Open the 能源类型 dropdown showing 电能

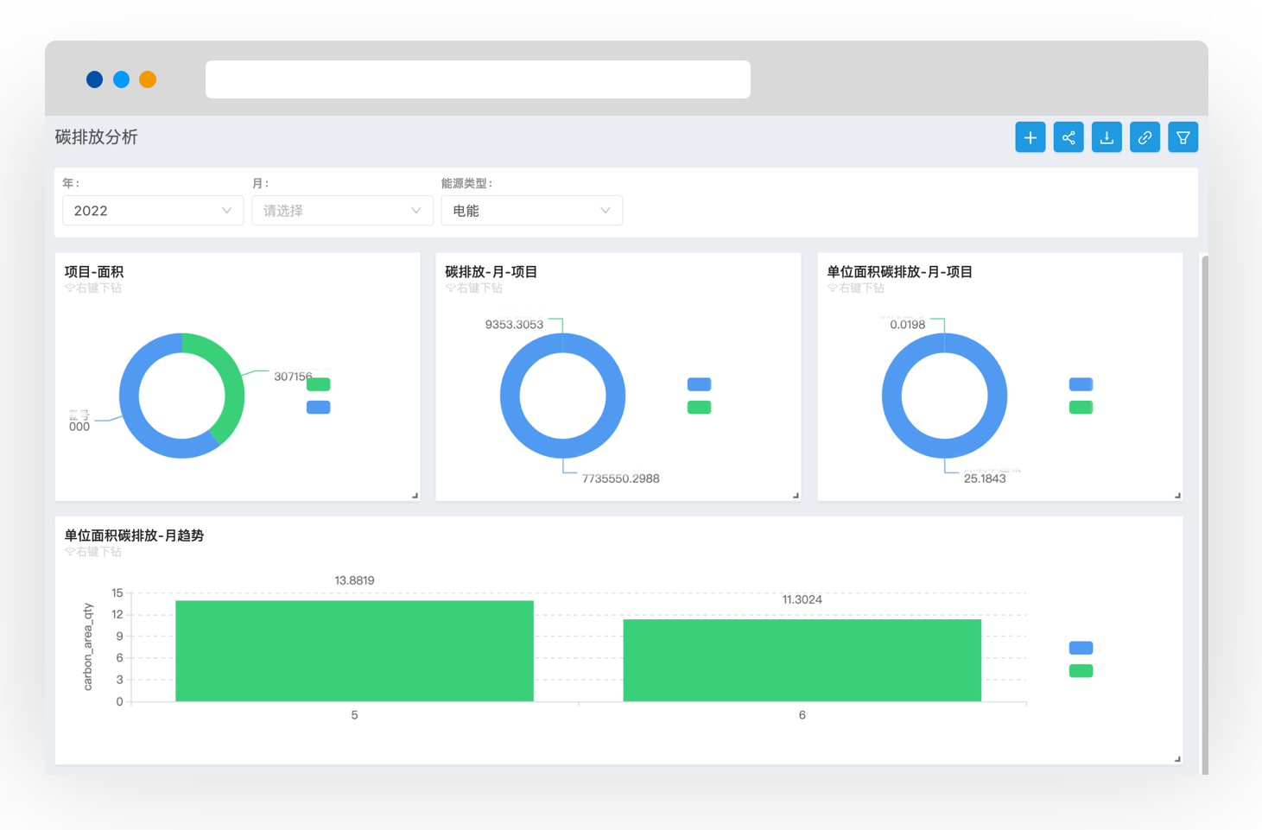click(x=531, y=211)
